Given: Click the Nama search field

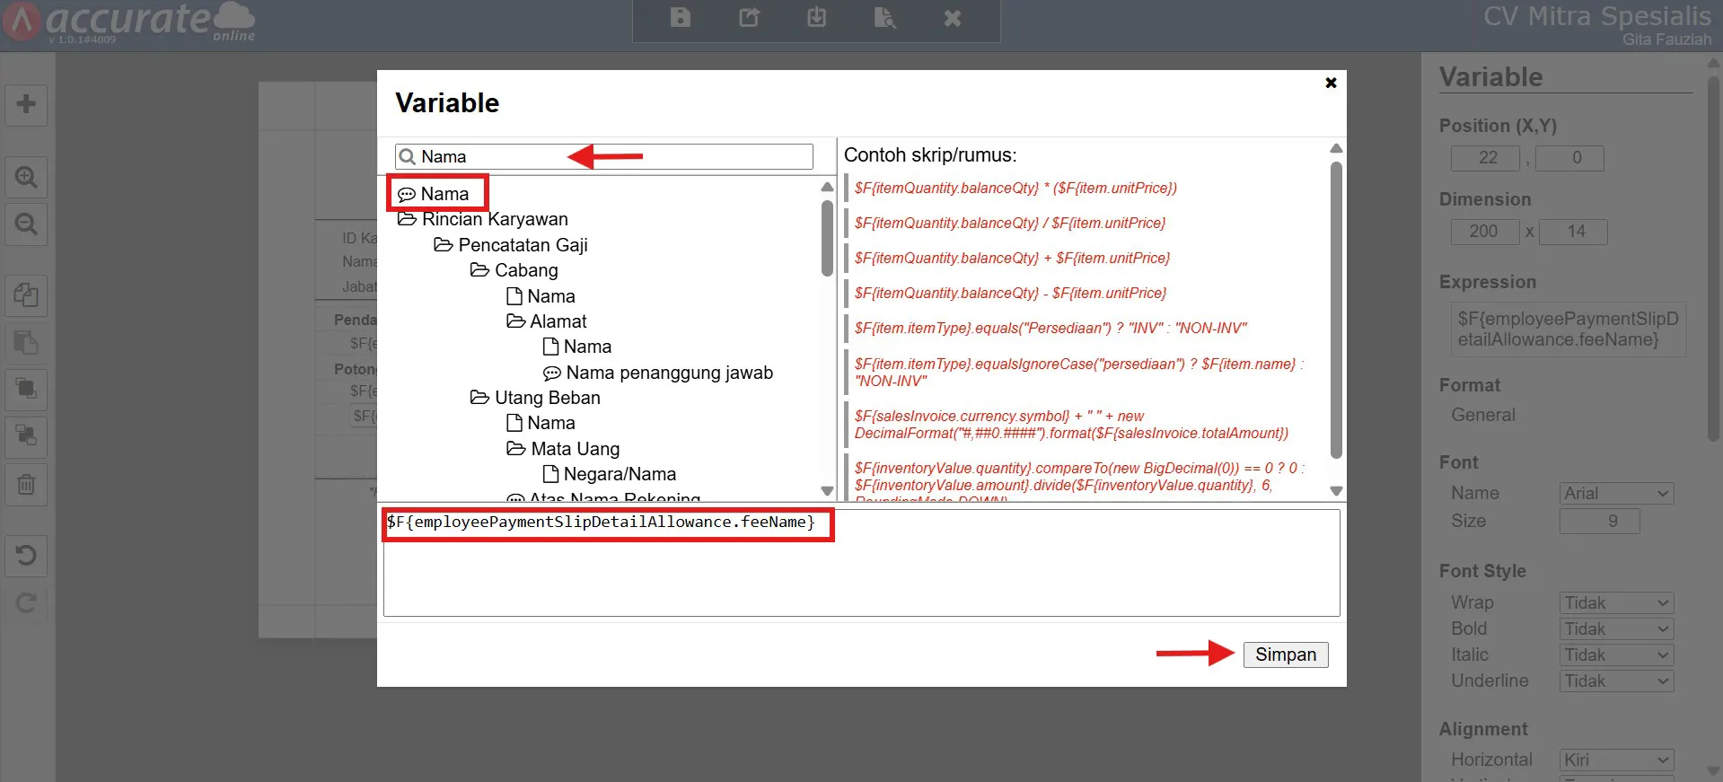Looking at the screenshot, I should [x=604, y=156].
